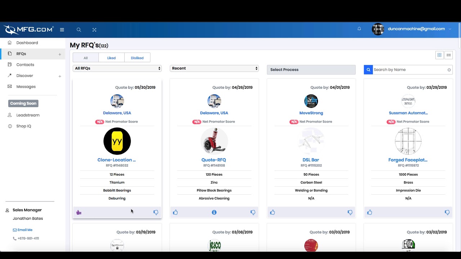Click the Contacts sidebar icon

pyautogui.click(x=10, y=64)
